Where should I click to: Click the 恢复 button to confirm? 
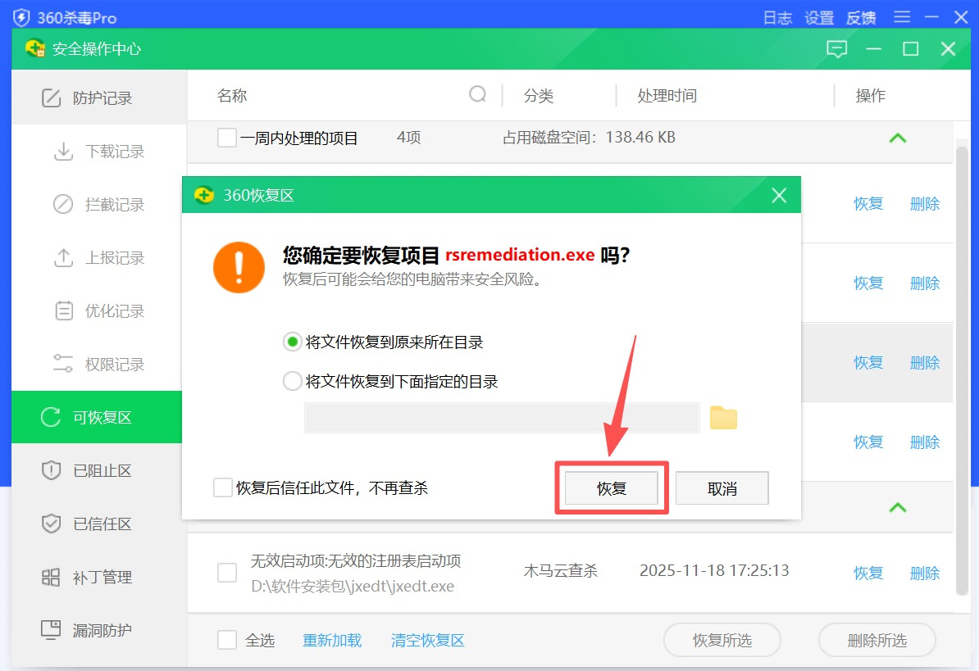pos(612,488)
